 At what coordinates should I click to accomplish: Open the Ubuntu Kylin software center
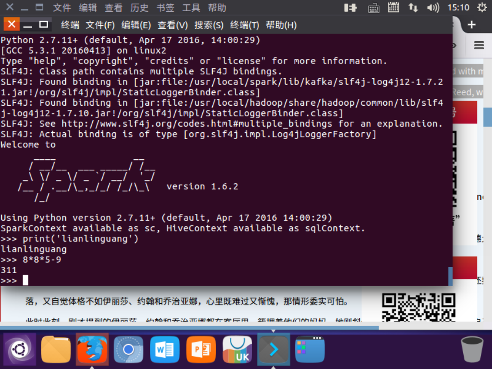click(x=237, y=349)
